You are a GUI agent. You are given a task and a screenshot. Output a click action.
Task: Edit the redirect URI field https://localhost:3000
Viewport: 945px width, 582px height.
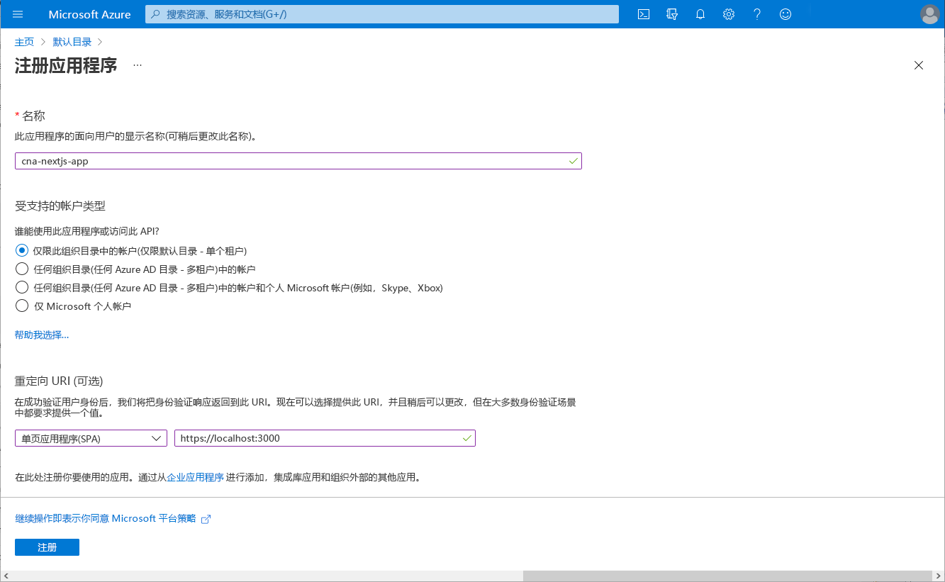click(x=325, y=438)
